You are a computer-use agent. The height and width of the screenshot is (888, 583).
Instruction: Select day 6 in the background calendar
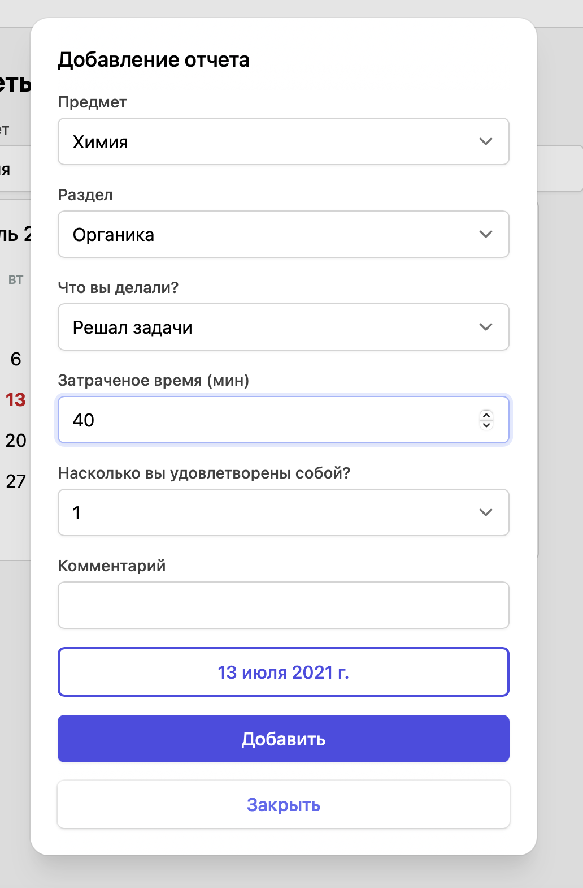click(x=16, y=359)
